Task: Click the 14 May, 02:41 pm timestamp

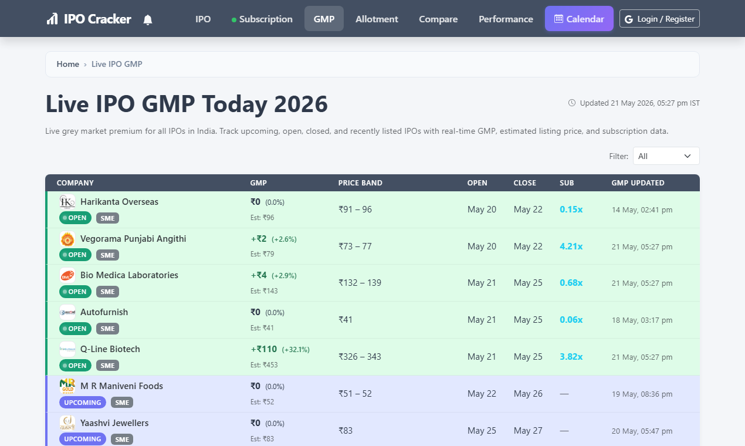Action: (x=642, y=210)
